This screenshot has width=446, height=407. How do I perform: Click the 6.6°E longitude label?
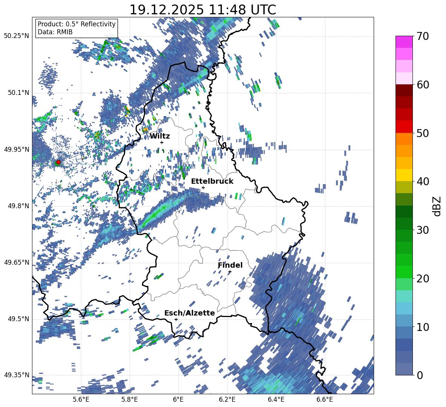325,399
